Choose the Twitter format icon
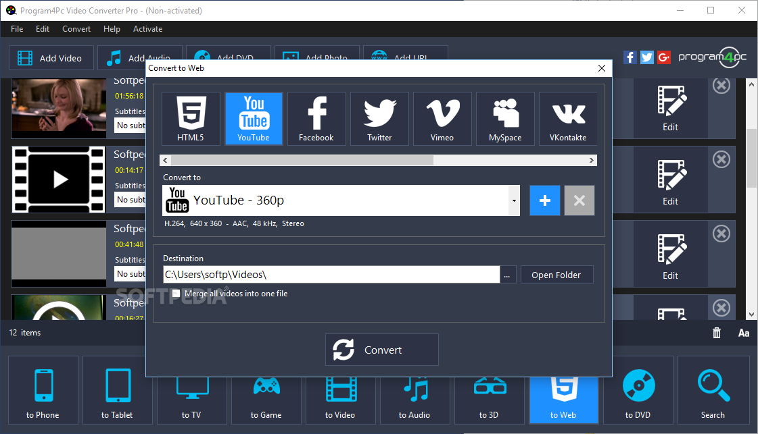Viewport: 758px width, 434px height. (379, 119)
